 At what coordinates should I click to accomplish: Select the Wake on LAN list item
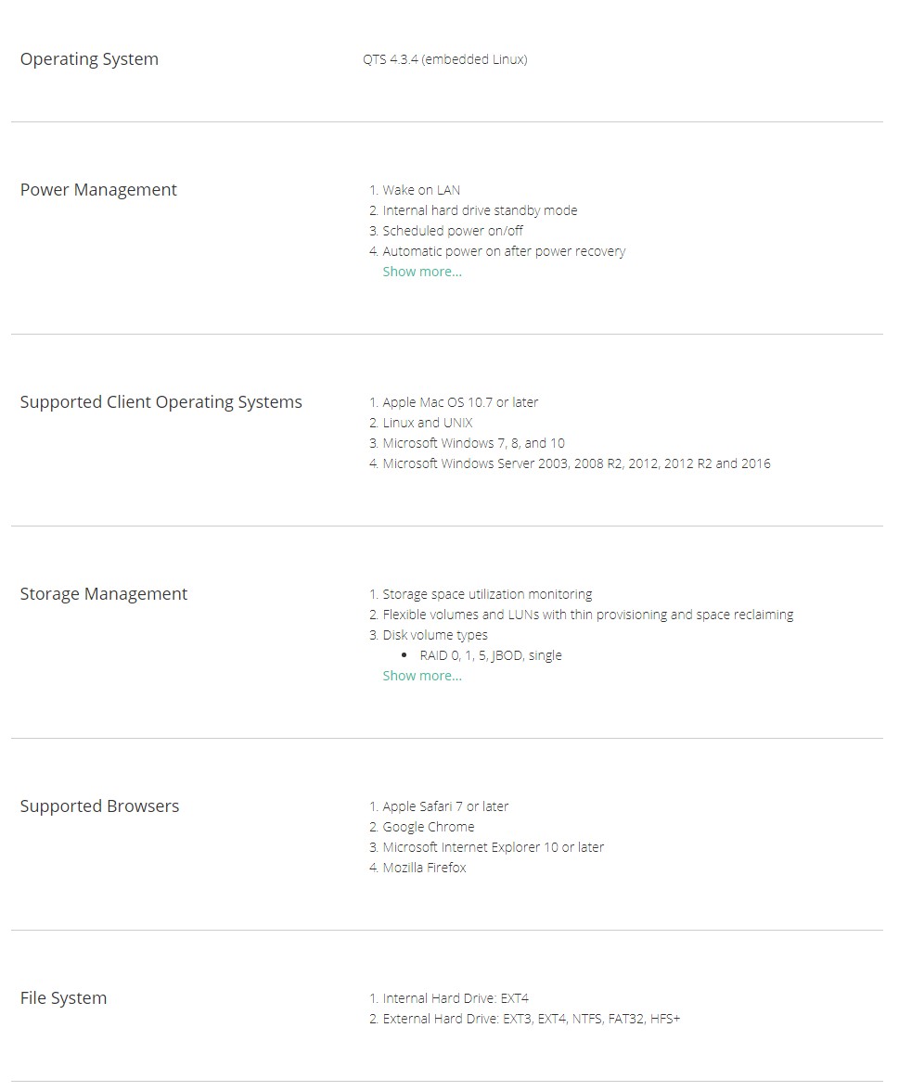tap(421, 190)
